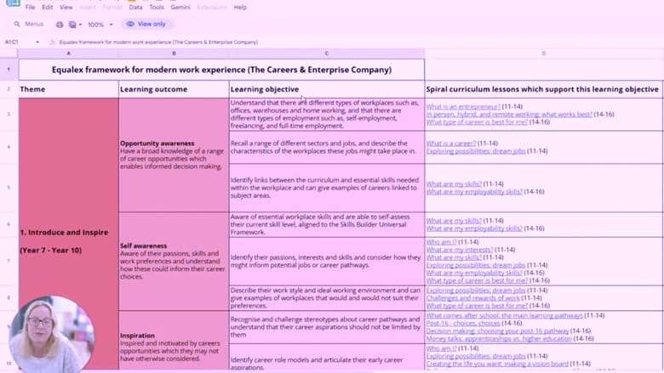Select column B header
This screenshot has width=664, height=373.
pos(174,54)
